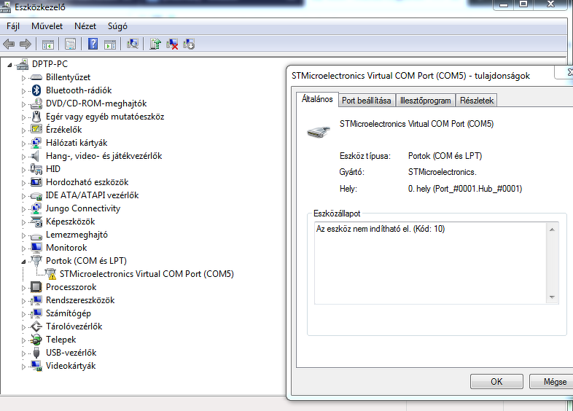Click the Mégse cancel button
The image size is (573, 411).
point(551,381)
